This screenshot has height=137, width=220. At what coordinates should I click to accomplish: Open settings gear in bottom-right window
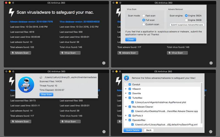[211, 132]
